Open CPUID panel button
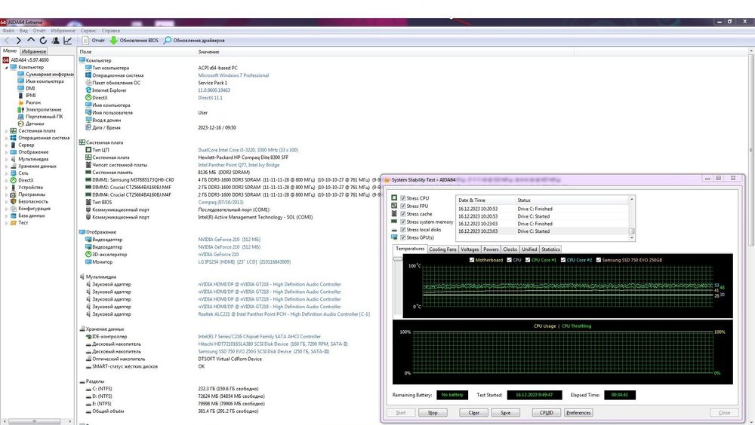This screenshot has width=755, height=425. click(547, 412)
